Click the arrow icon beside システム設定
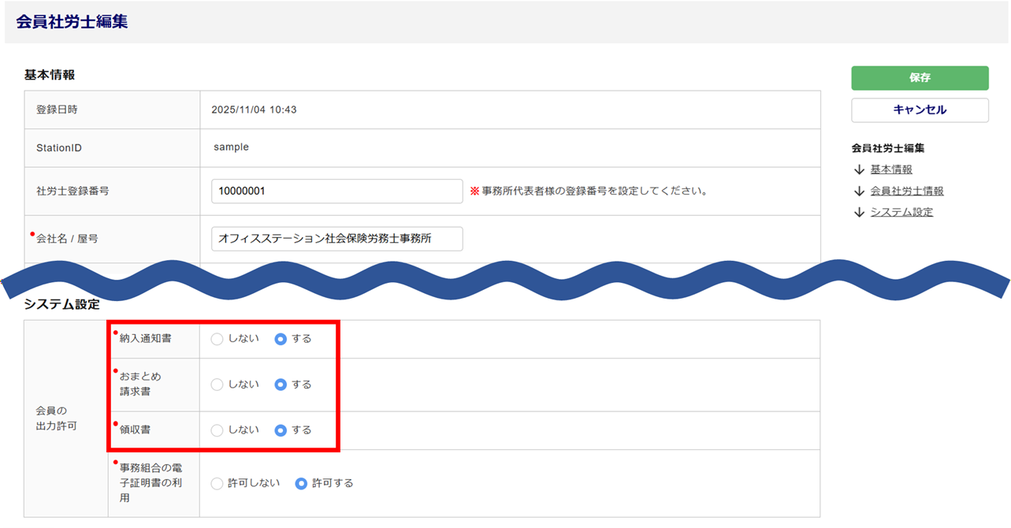This screenshot has height=528, width=1011. coord(859,212)
